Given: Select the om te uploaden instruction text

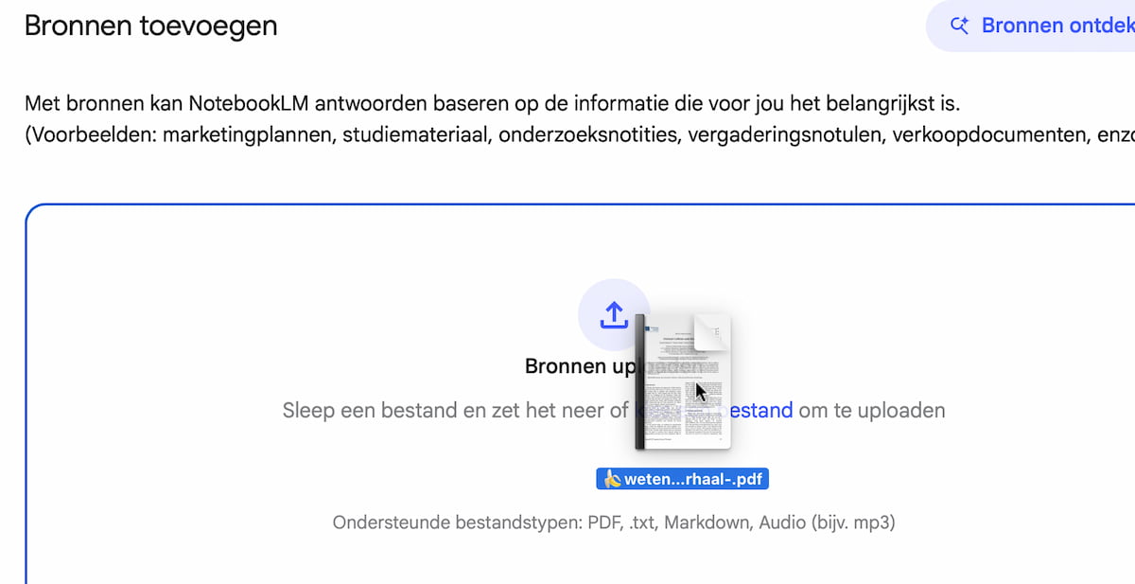Looking at the screenshot, I should tap(870, 410).
